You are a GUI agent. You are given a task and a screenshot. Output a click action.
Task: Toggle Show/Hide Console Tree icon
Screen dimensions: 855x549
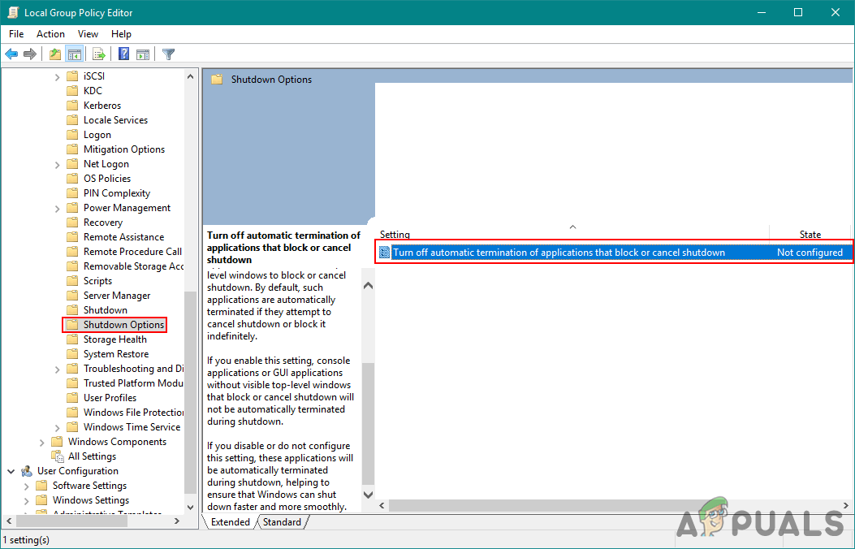(x=74, y=54)
